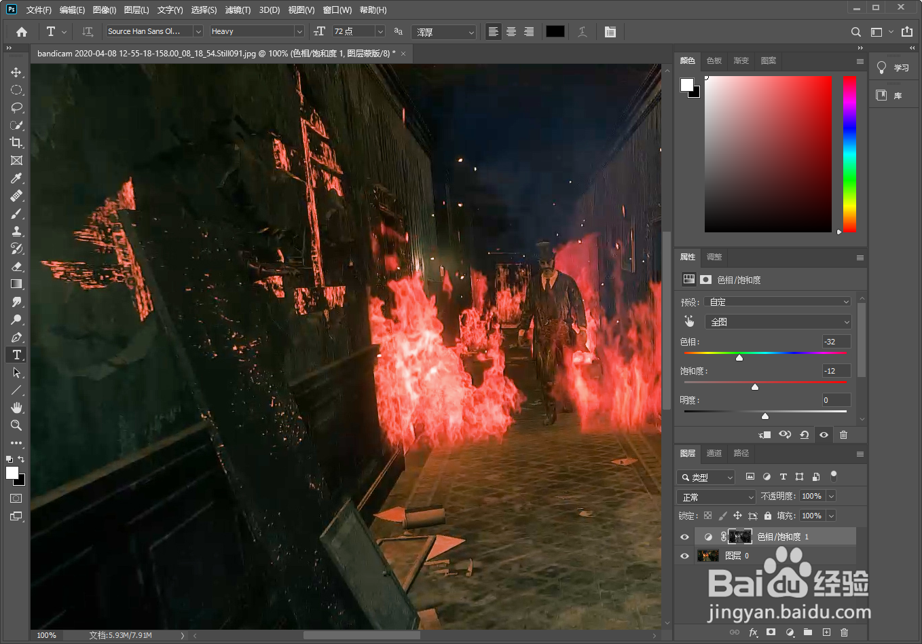Open the layer filter 类型 dropdown

[706, 477]
